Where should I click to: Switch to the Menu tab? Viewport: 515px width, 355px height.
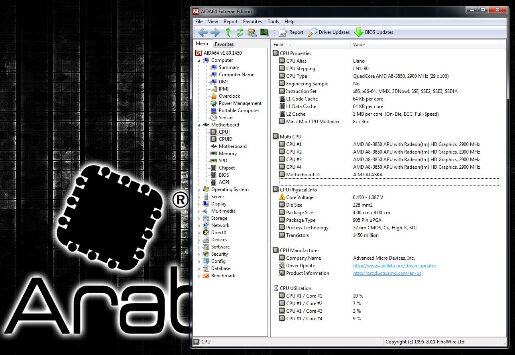[x=202, y=43]
